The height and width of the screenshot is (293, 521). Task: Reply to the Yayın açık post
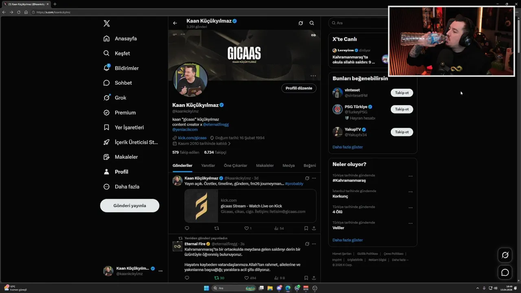point(187,228)
